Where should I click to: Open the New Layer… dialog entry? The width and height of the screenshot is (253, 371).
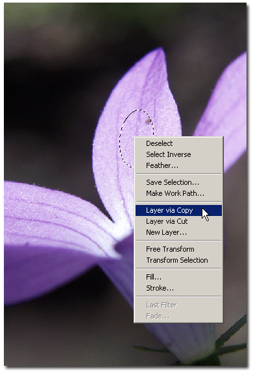(x=178, y=233)
